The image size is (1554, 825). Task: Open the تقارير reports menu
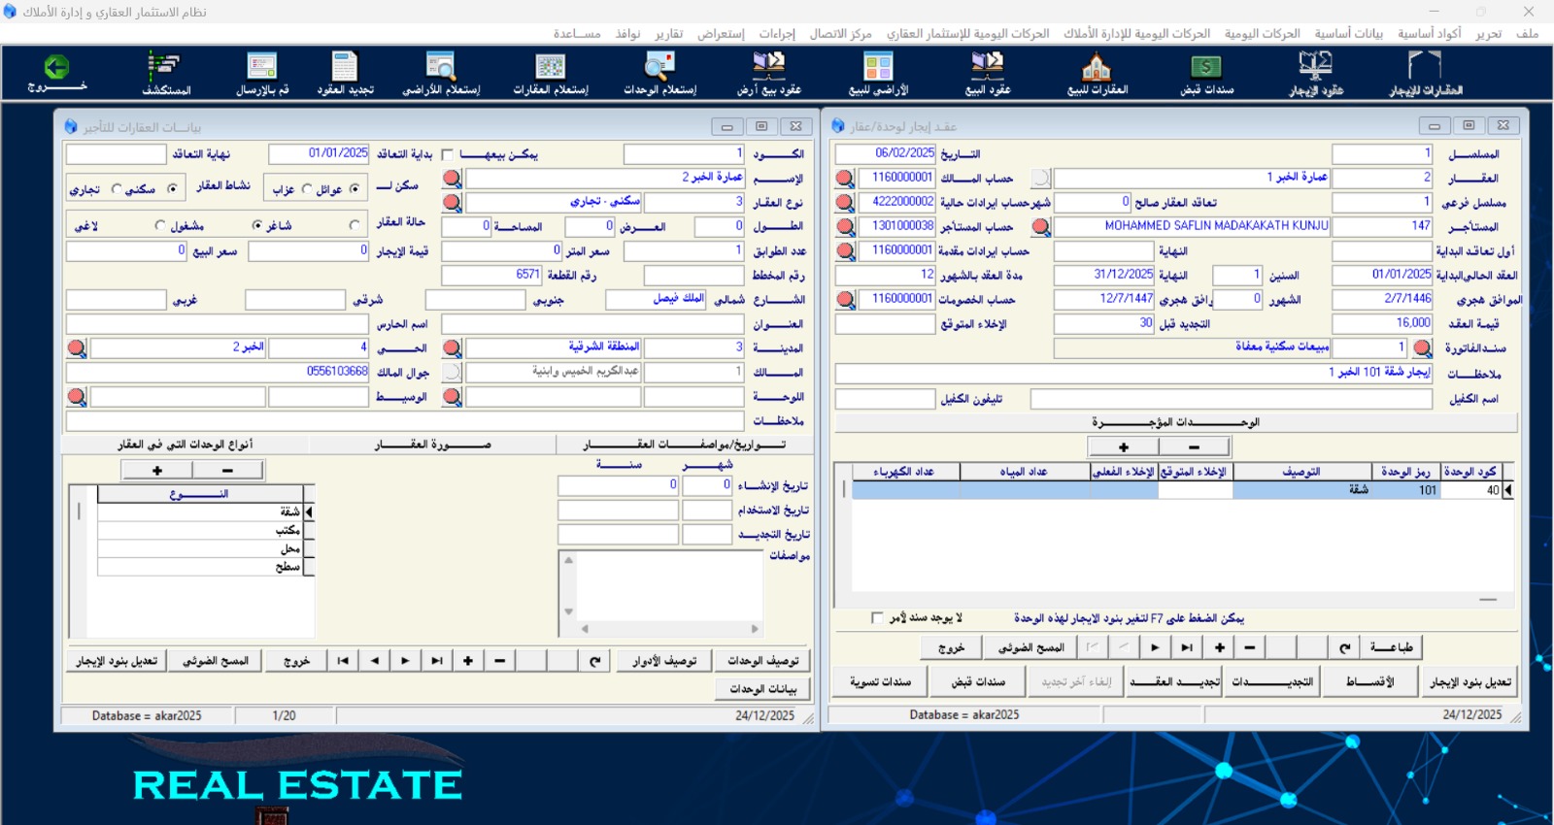668,33
